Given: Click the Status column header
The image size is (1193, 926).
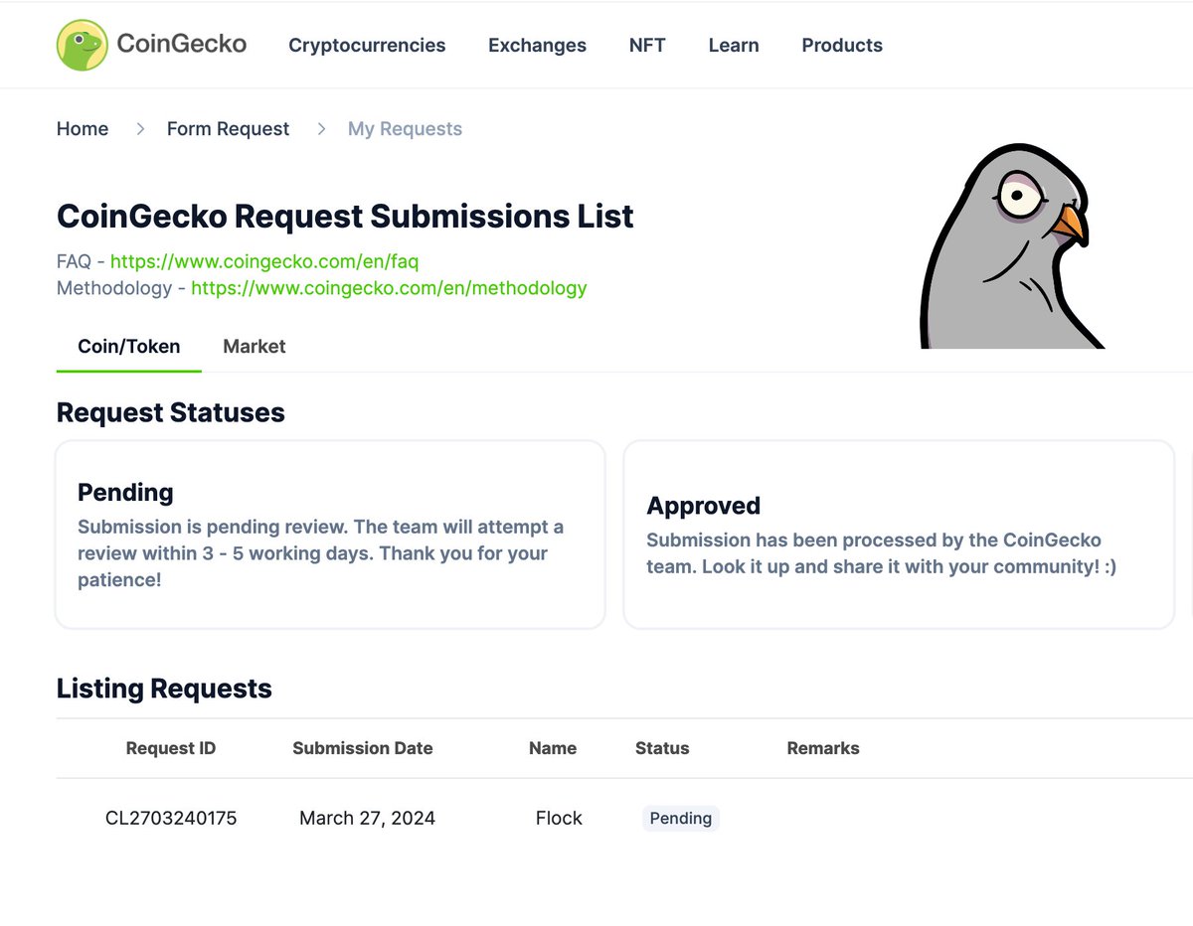Looking at the screenshot, I should click(662, 748).
